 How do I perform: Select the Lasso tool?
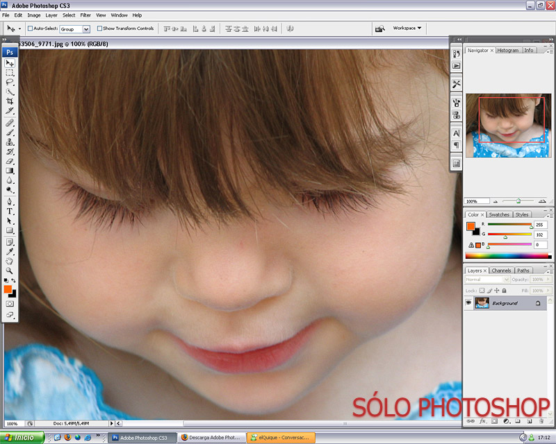coord(10,82)
